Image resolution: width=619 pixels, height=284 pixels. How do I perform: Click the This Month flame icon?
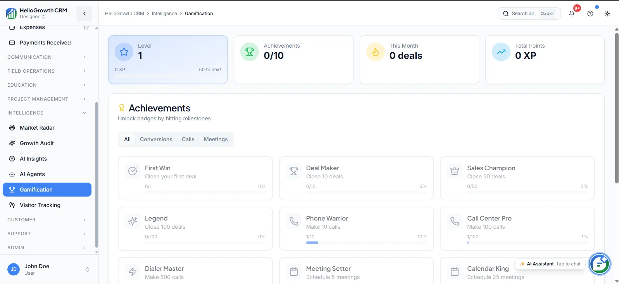tap(376, 52)
